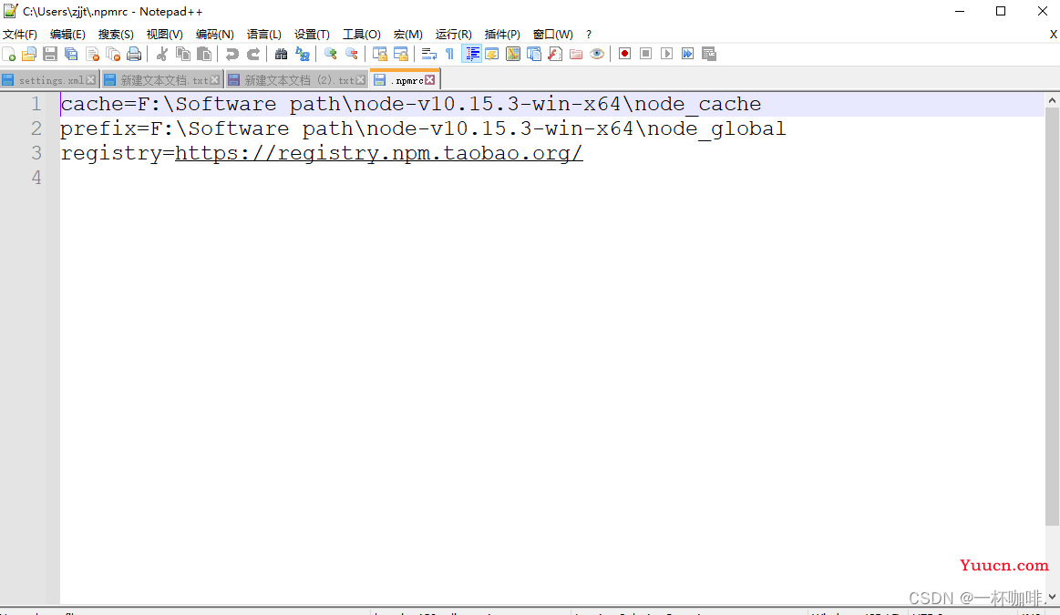The width and height of the screenshot is (1060, 615).
Task: Zoom out with magnifier minus icon
Action: click(352, 54)
